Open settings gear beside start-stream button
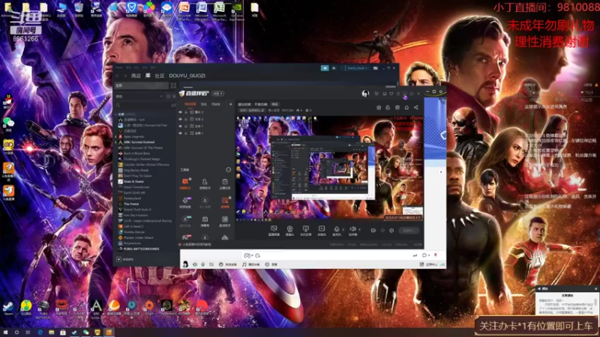This screenshot has height=337, width=600. tap(391, 231)
